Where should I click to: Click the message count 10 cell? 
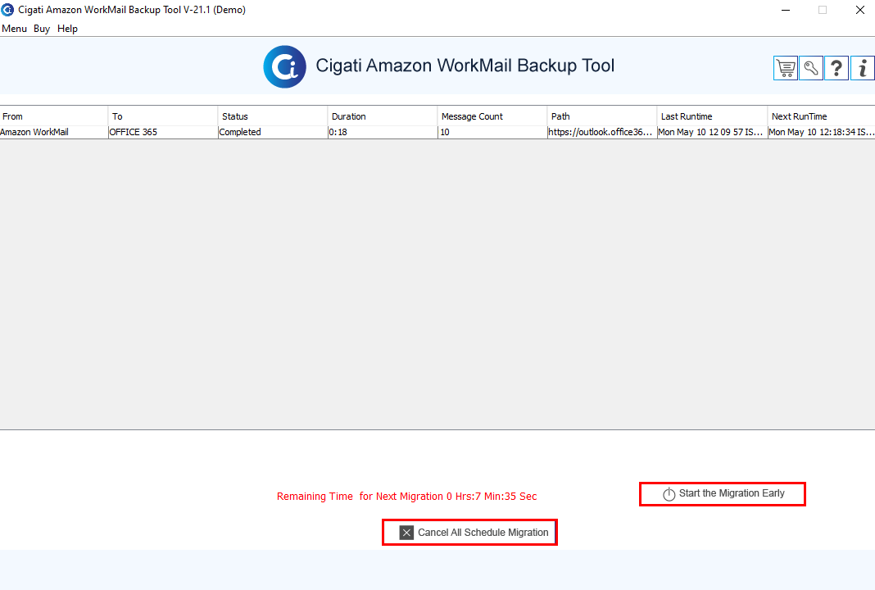point(492,132)
